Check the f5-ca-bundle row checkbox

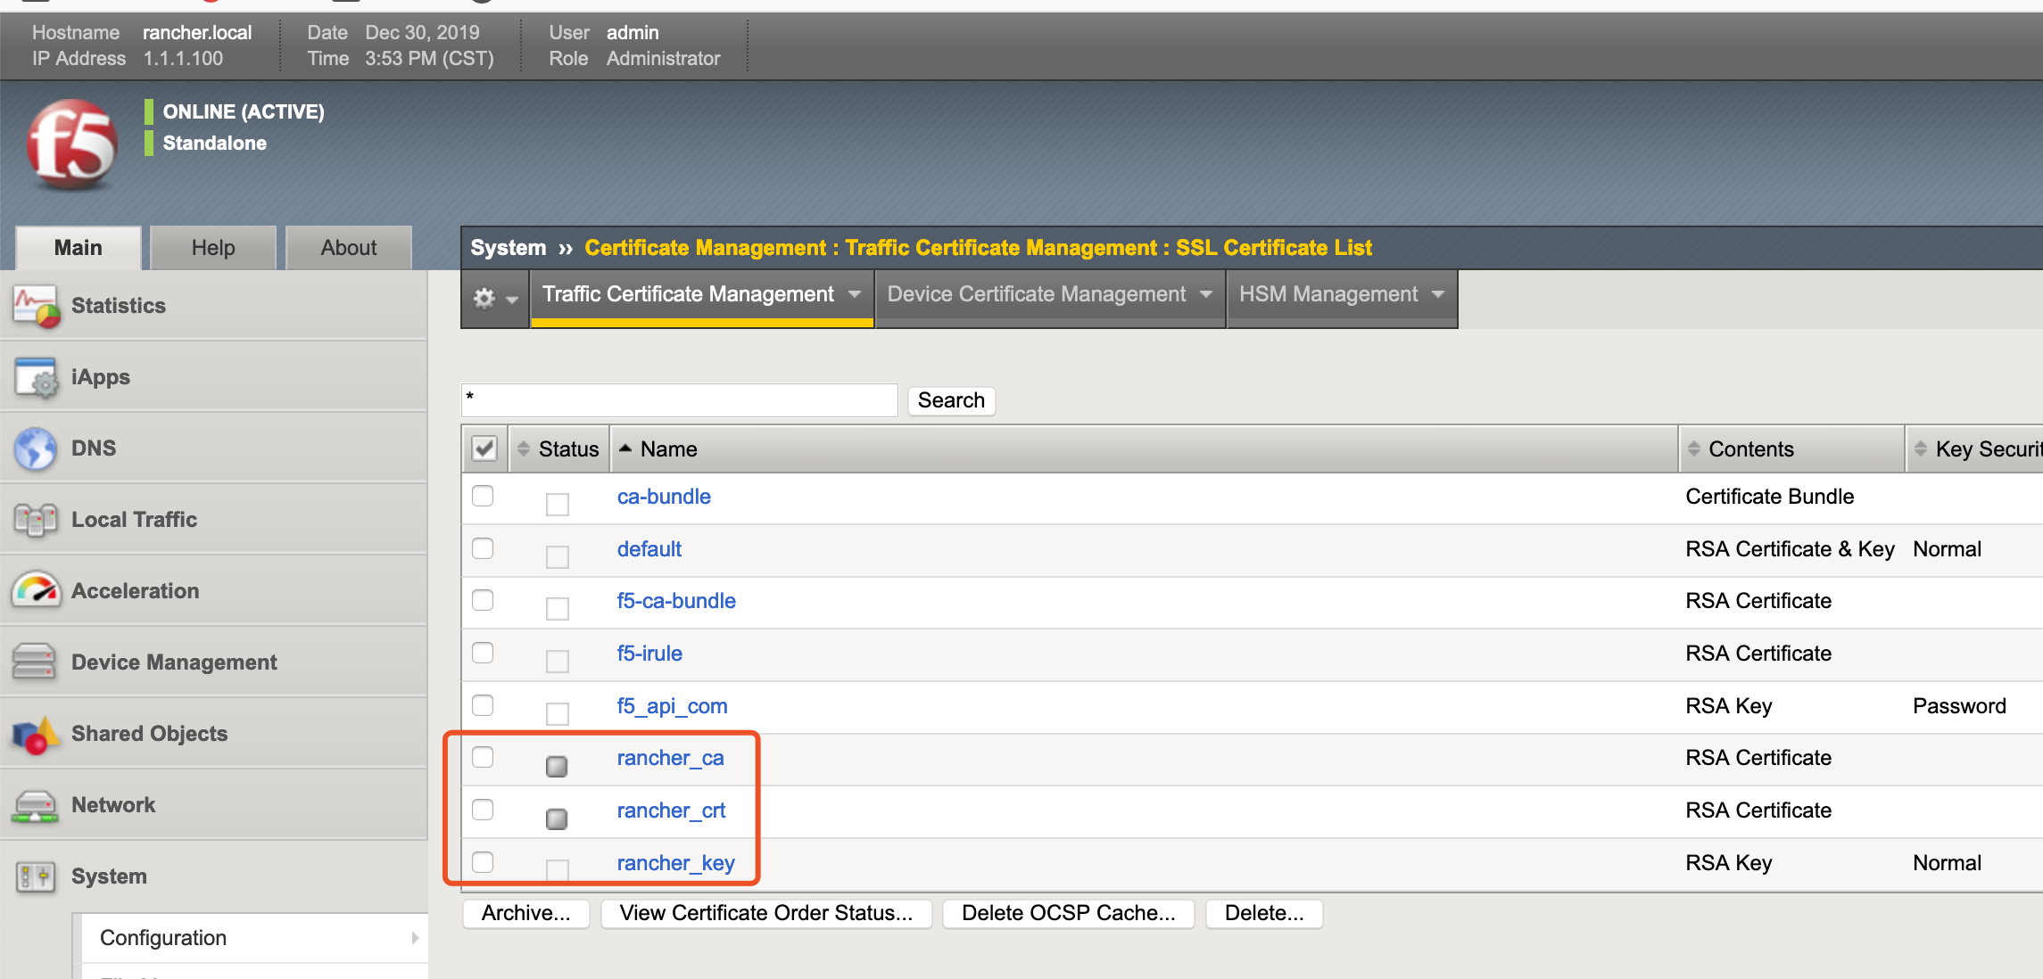pyautogui.click(x=483, y=600)
